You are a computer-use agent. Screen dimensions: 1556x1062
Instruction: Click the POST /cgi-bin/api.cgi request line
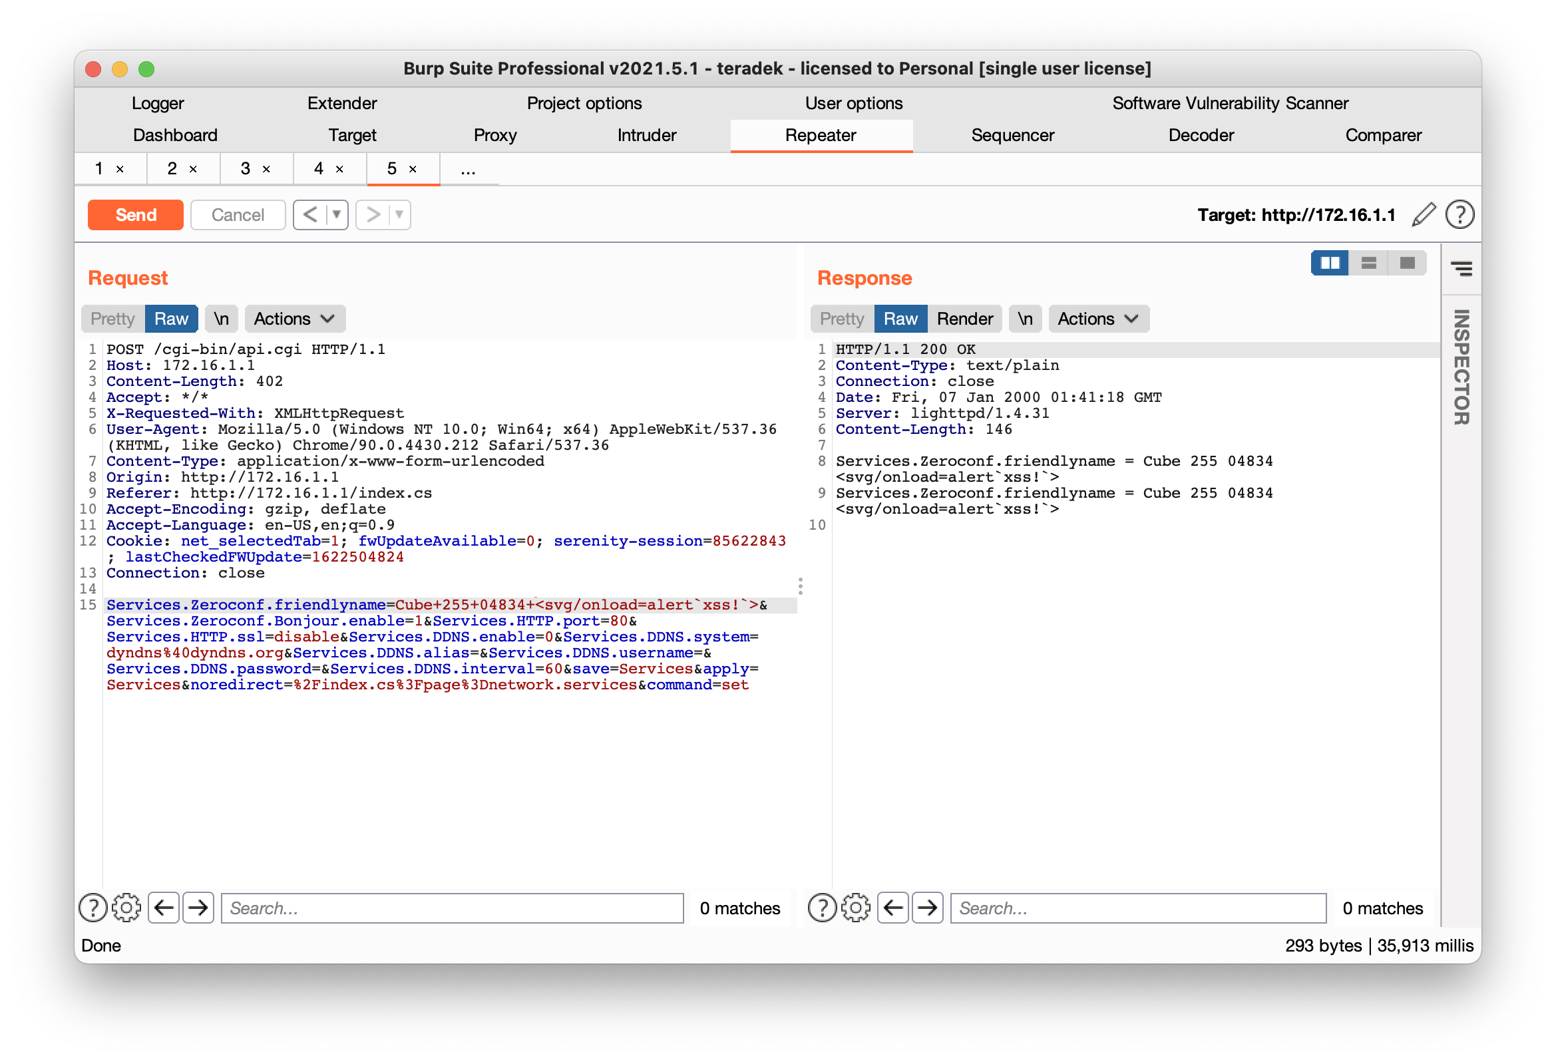(246, 349)
